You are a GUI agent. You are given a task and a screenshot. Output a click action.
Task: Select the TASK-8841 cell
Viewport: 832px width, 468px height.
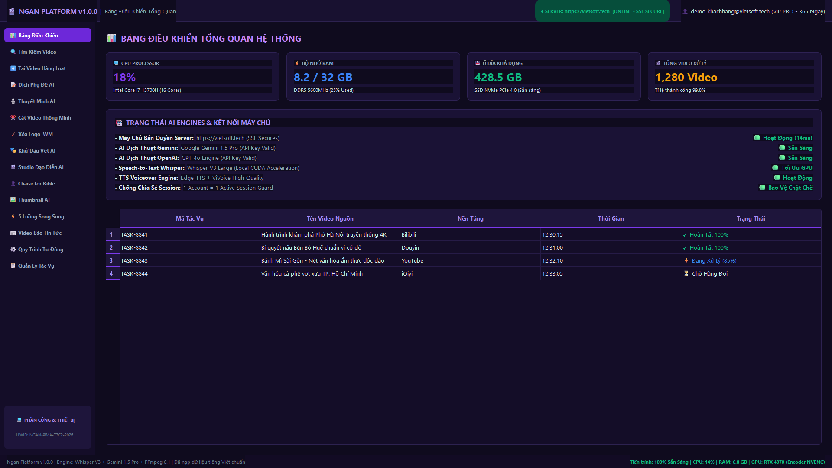pos(189,235)
